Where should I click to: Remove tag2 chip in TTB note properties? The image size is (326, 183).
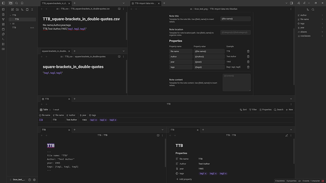[x=215, y=174]
